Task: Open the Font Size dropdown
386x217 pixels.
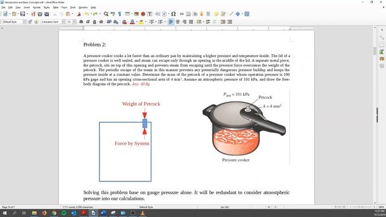Action: pos(74,22)
